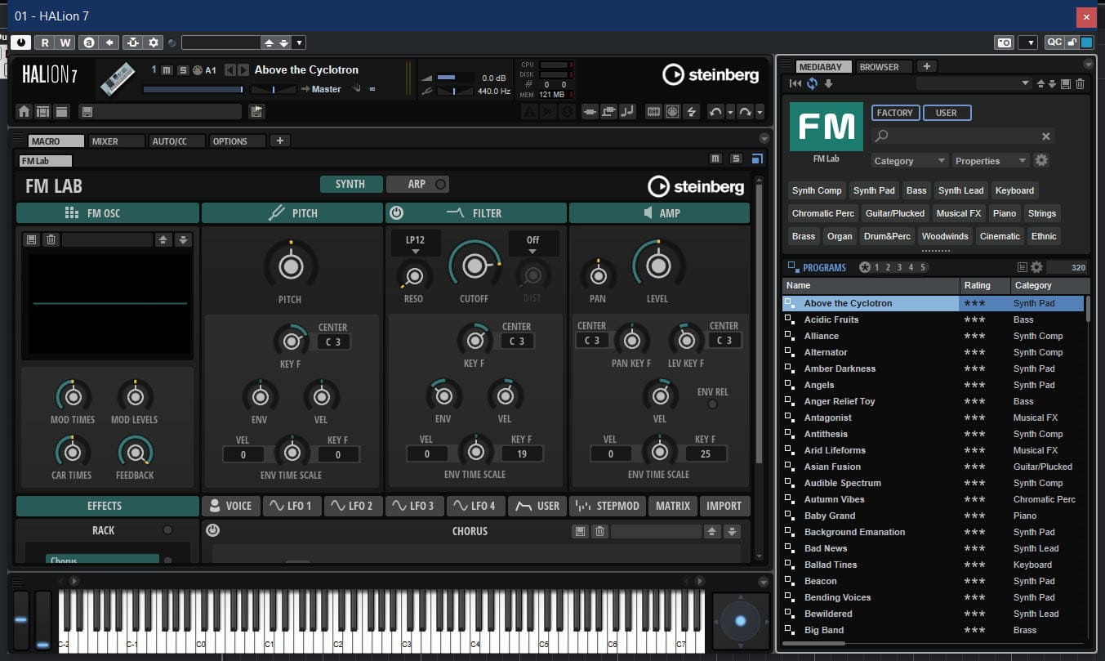Click the PITCH knob
This screenshot has width=1105, height=661.
289,266
